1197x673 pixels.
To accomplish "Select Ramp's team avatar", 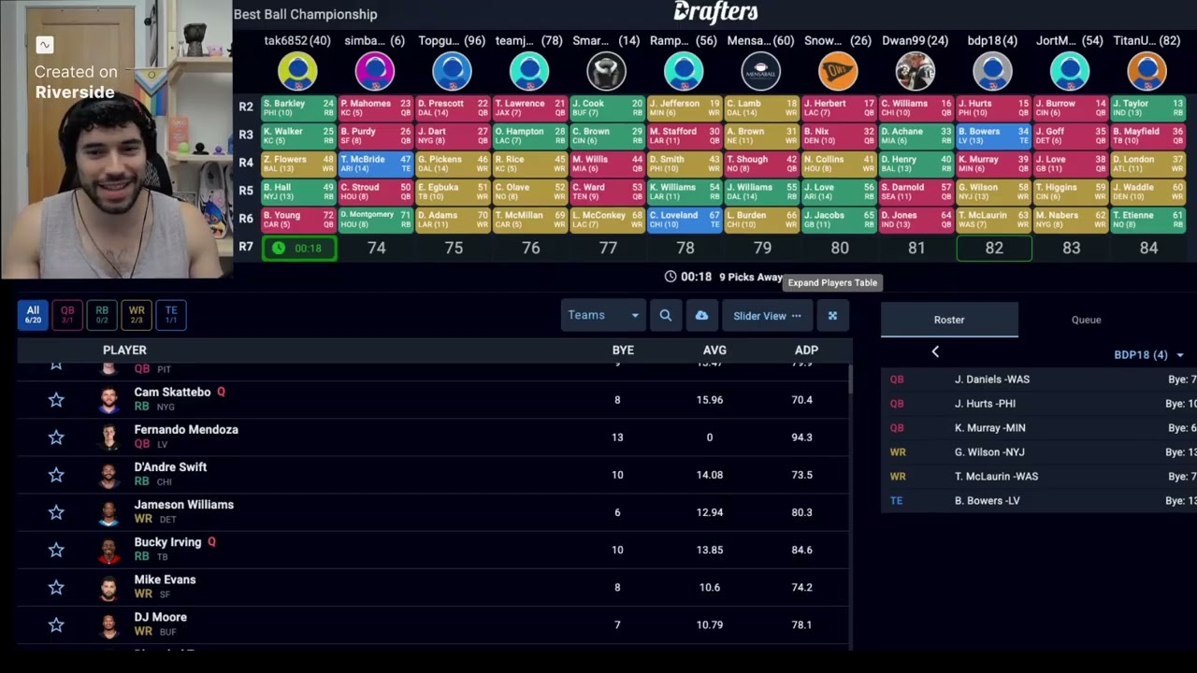I will point(684,71).
